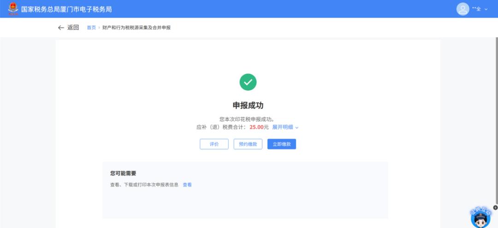Click site title 国家税务总局厦门市电子税务局
Viewport: 498px width, 228px height.
pyautogui.click(x=67, y=9)
